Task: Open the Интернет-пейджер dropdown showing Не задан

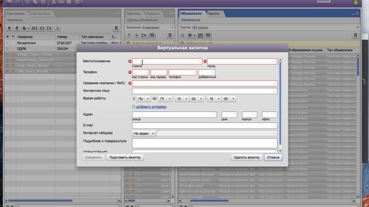Action: (x=144, y=133)
